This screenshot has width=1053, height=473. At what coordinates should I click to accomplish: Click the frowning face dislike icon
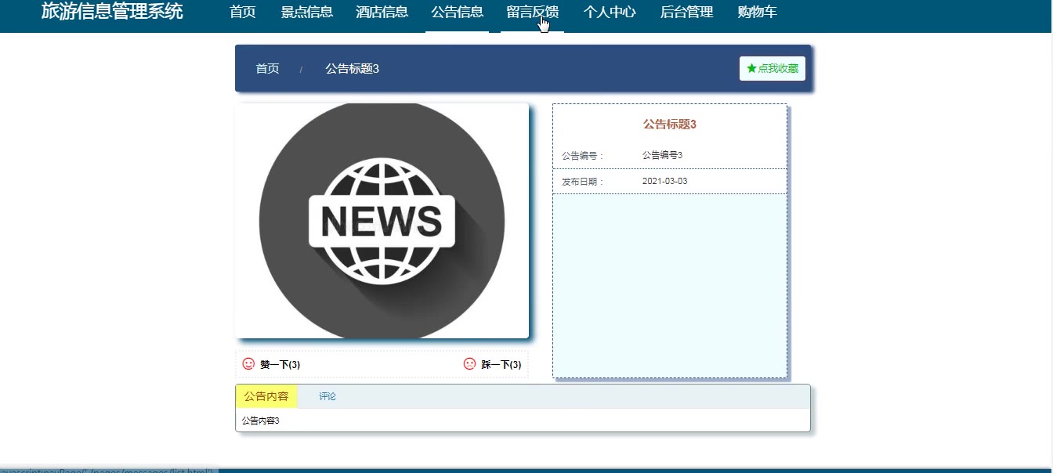click(469, 364)
